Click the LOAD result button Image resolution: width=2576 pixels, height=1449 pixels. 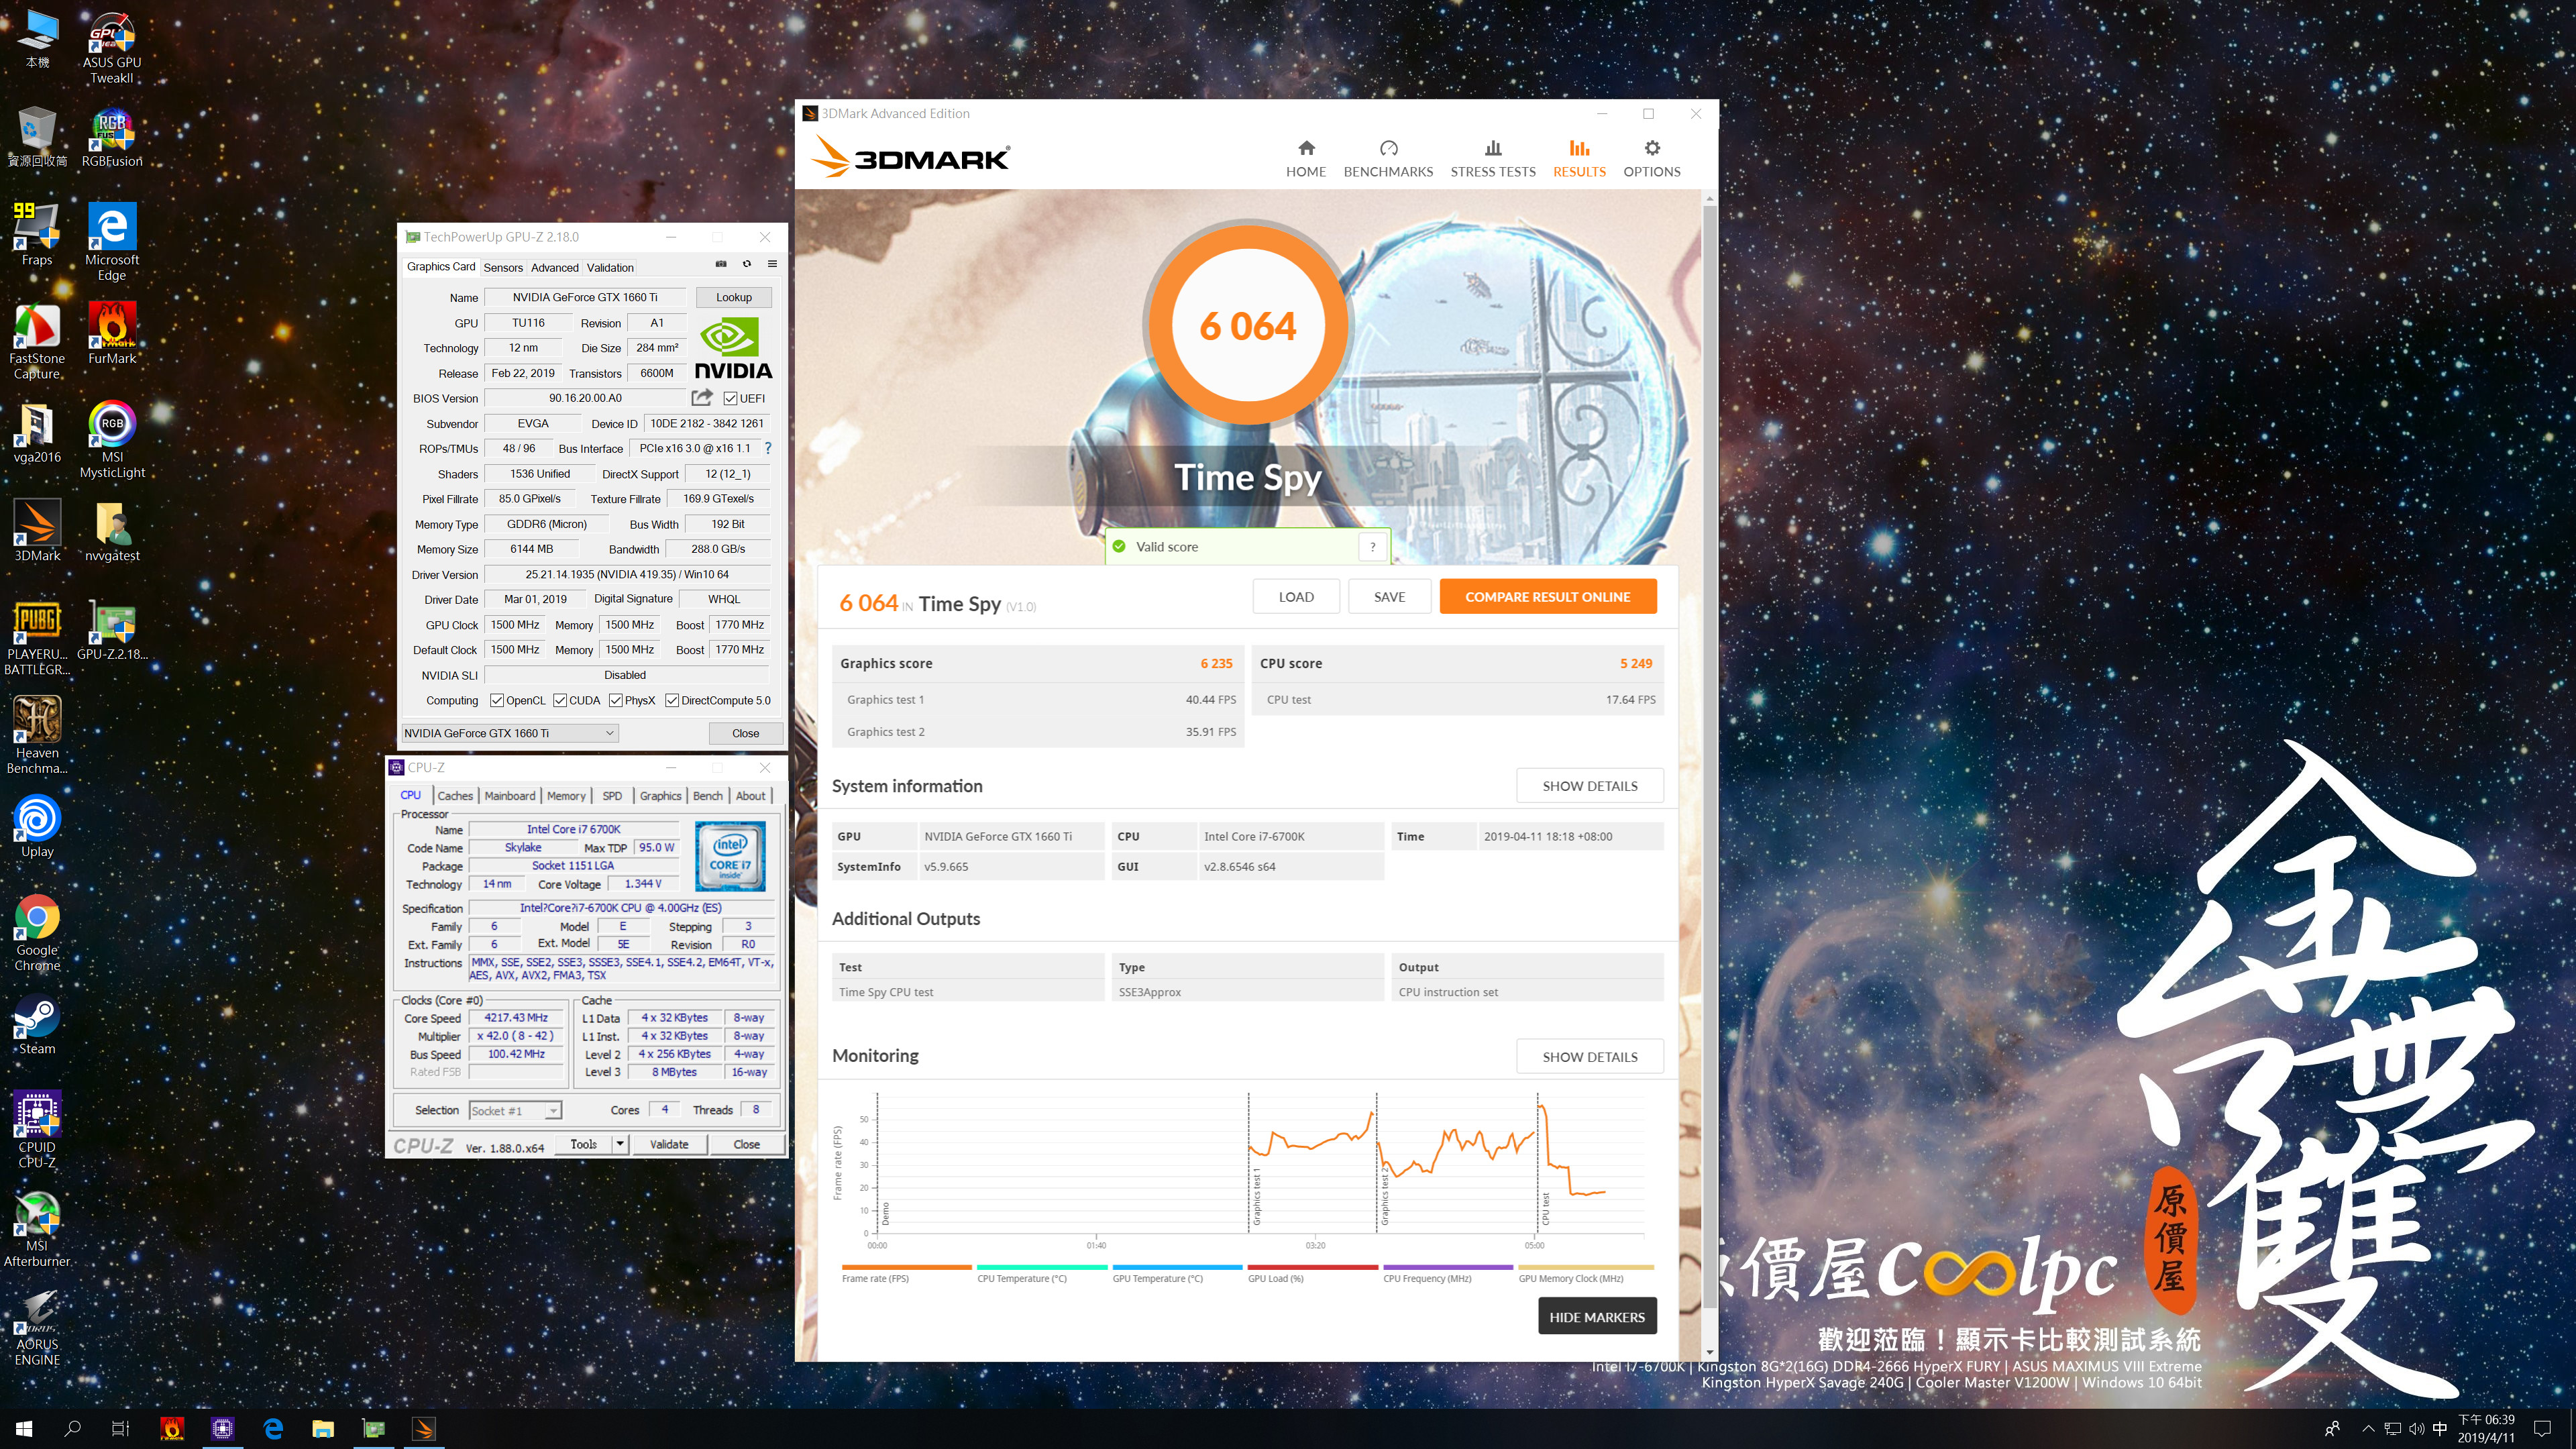[1296, 597]
